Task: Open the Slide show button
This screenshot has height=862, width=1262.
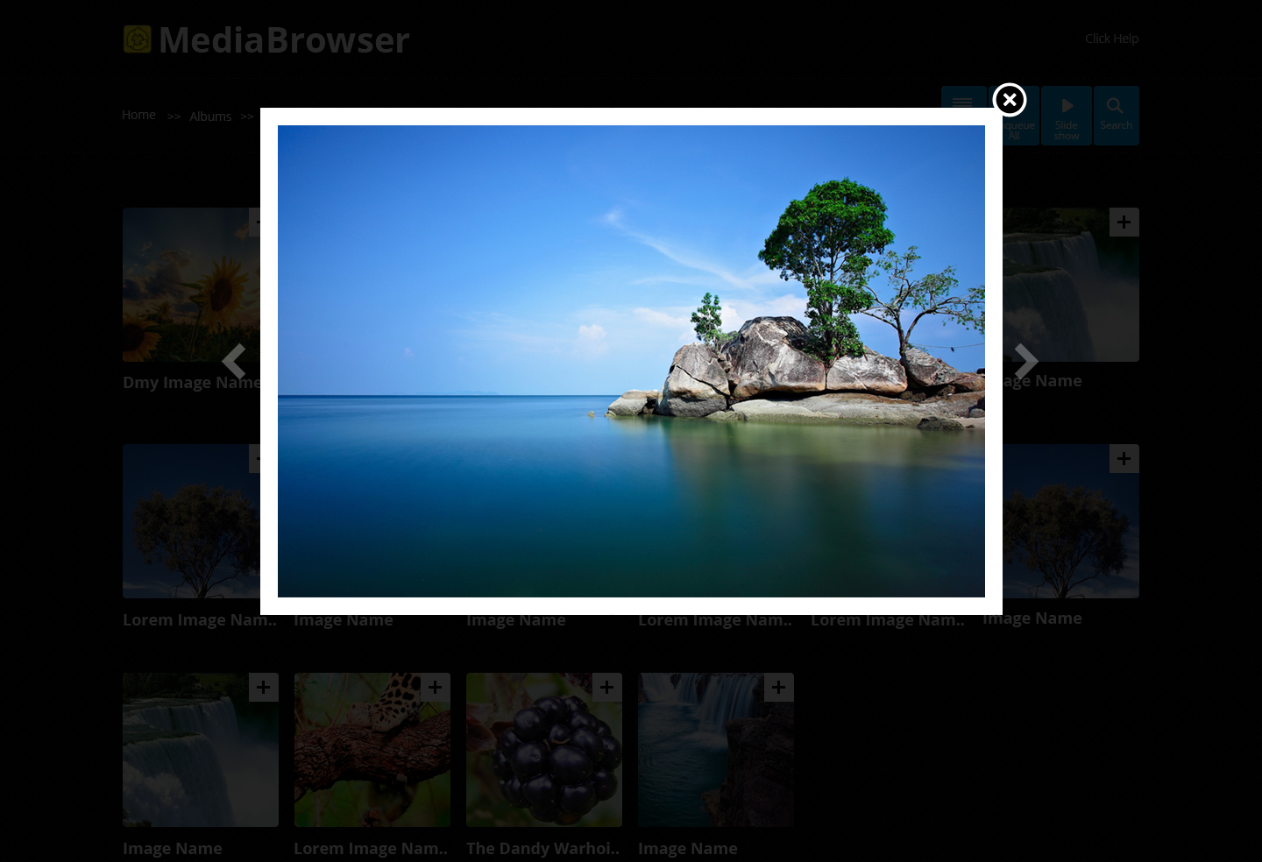Action: [1067, 116]
